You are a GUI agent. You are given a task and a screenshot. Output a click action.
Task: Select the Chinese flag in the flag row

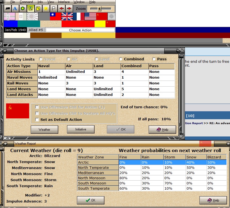click(x=56, y=16)
